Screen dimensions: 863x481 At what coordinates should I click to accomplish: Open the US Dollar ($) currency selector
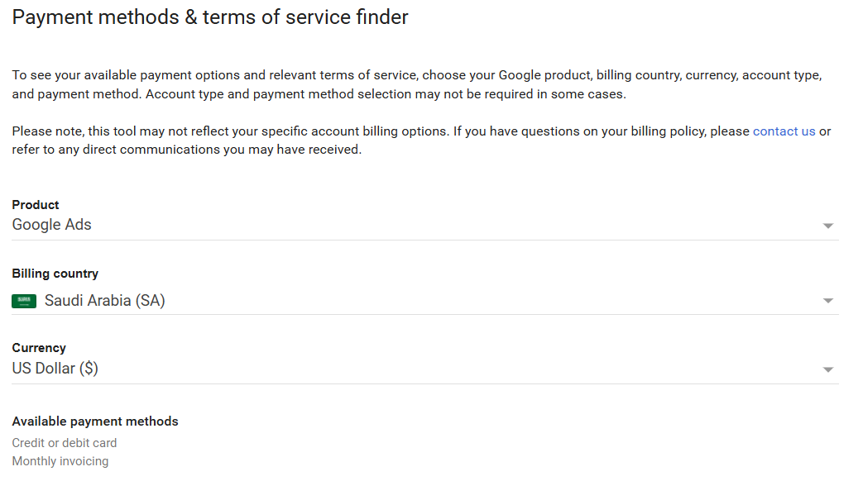click(414, 369)
